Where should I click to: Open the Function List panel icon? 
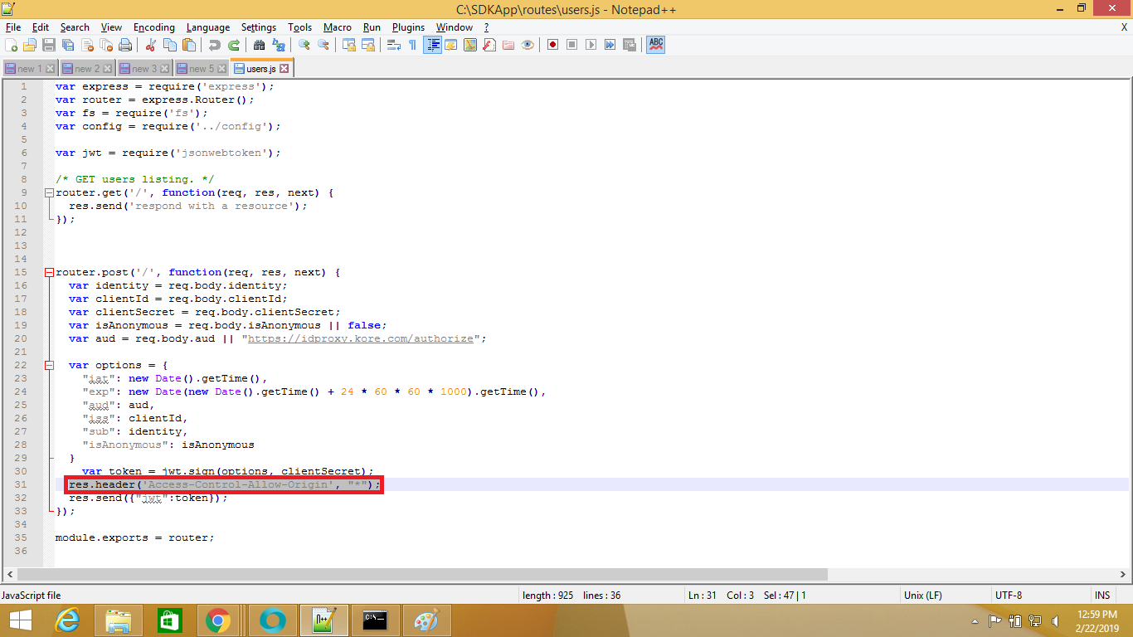pos(489,45)
